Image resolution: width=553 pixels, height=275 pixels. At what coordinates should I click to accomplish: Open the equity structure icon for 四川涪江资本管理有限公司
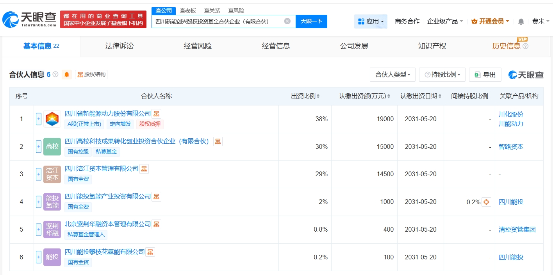(144, 169)
